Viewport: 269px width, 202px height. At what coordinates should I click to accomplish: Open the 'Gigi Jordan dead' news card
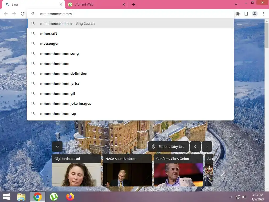[x=76, y=170]
